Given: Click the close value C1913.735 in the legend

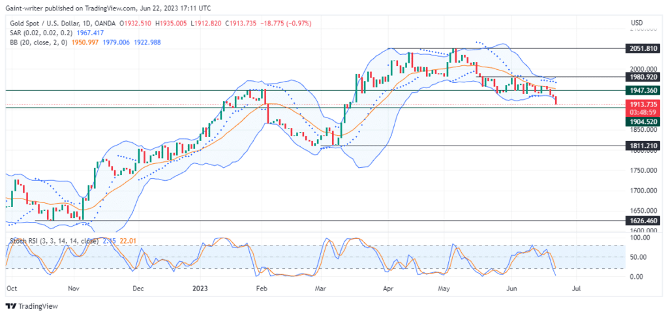Looking at the screenshot, I should pyautogui.click(x=241, y=24).
